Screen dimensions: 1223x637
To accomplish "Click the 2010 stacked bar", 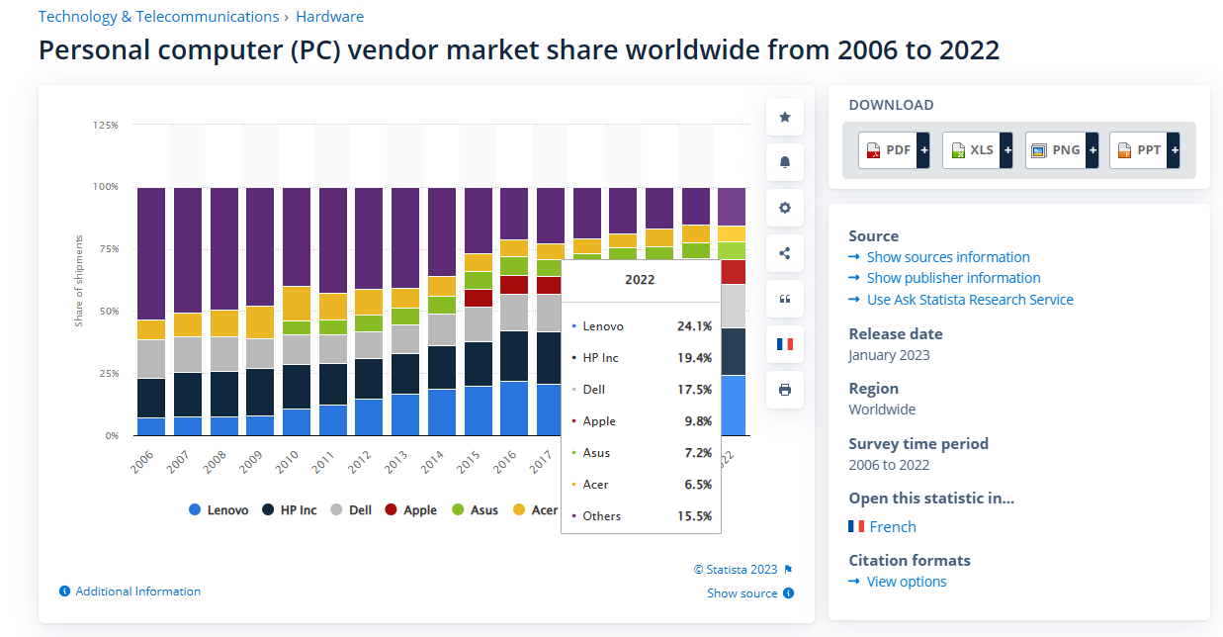I will click(x=297, y=312).
